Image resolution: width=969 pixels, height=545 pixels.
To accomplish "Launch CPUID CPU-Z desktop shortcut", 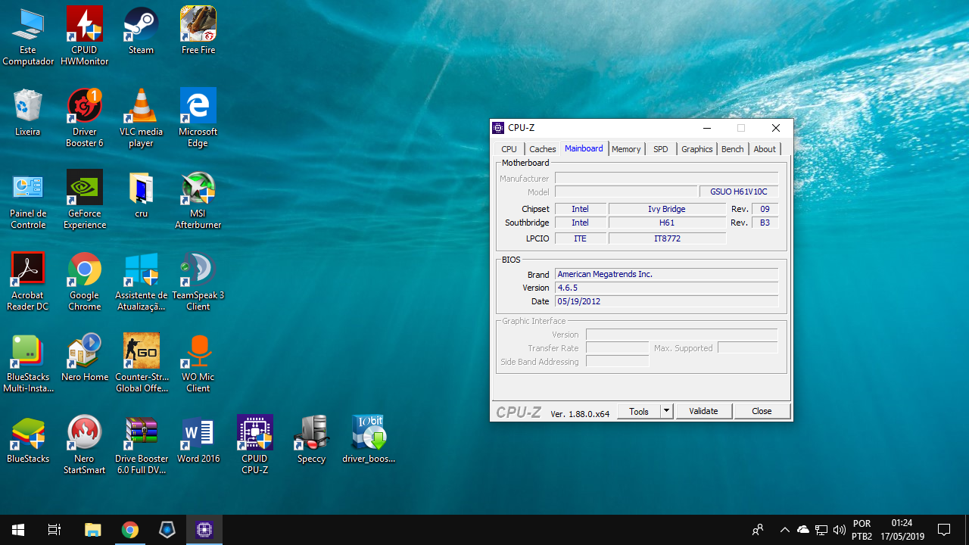I will click(255, 445).
